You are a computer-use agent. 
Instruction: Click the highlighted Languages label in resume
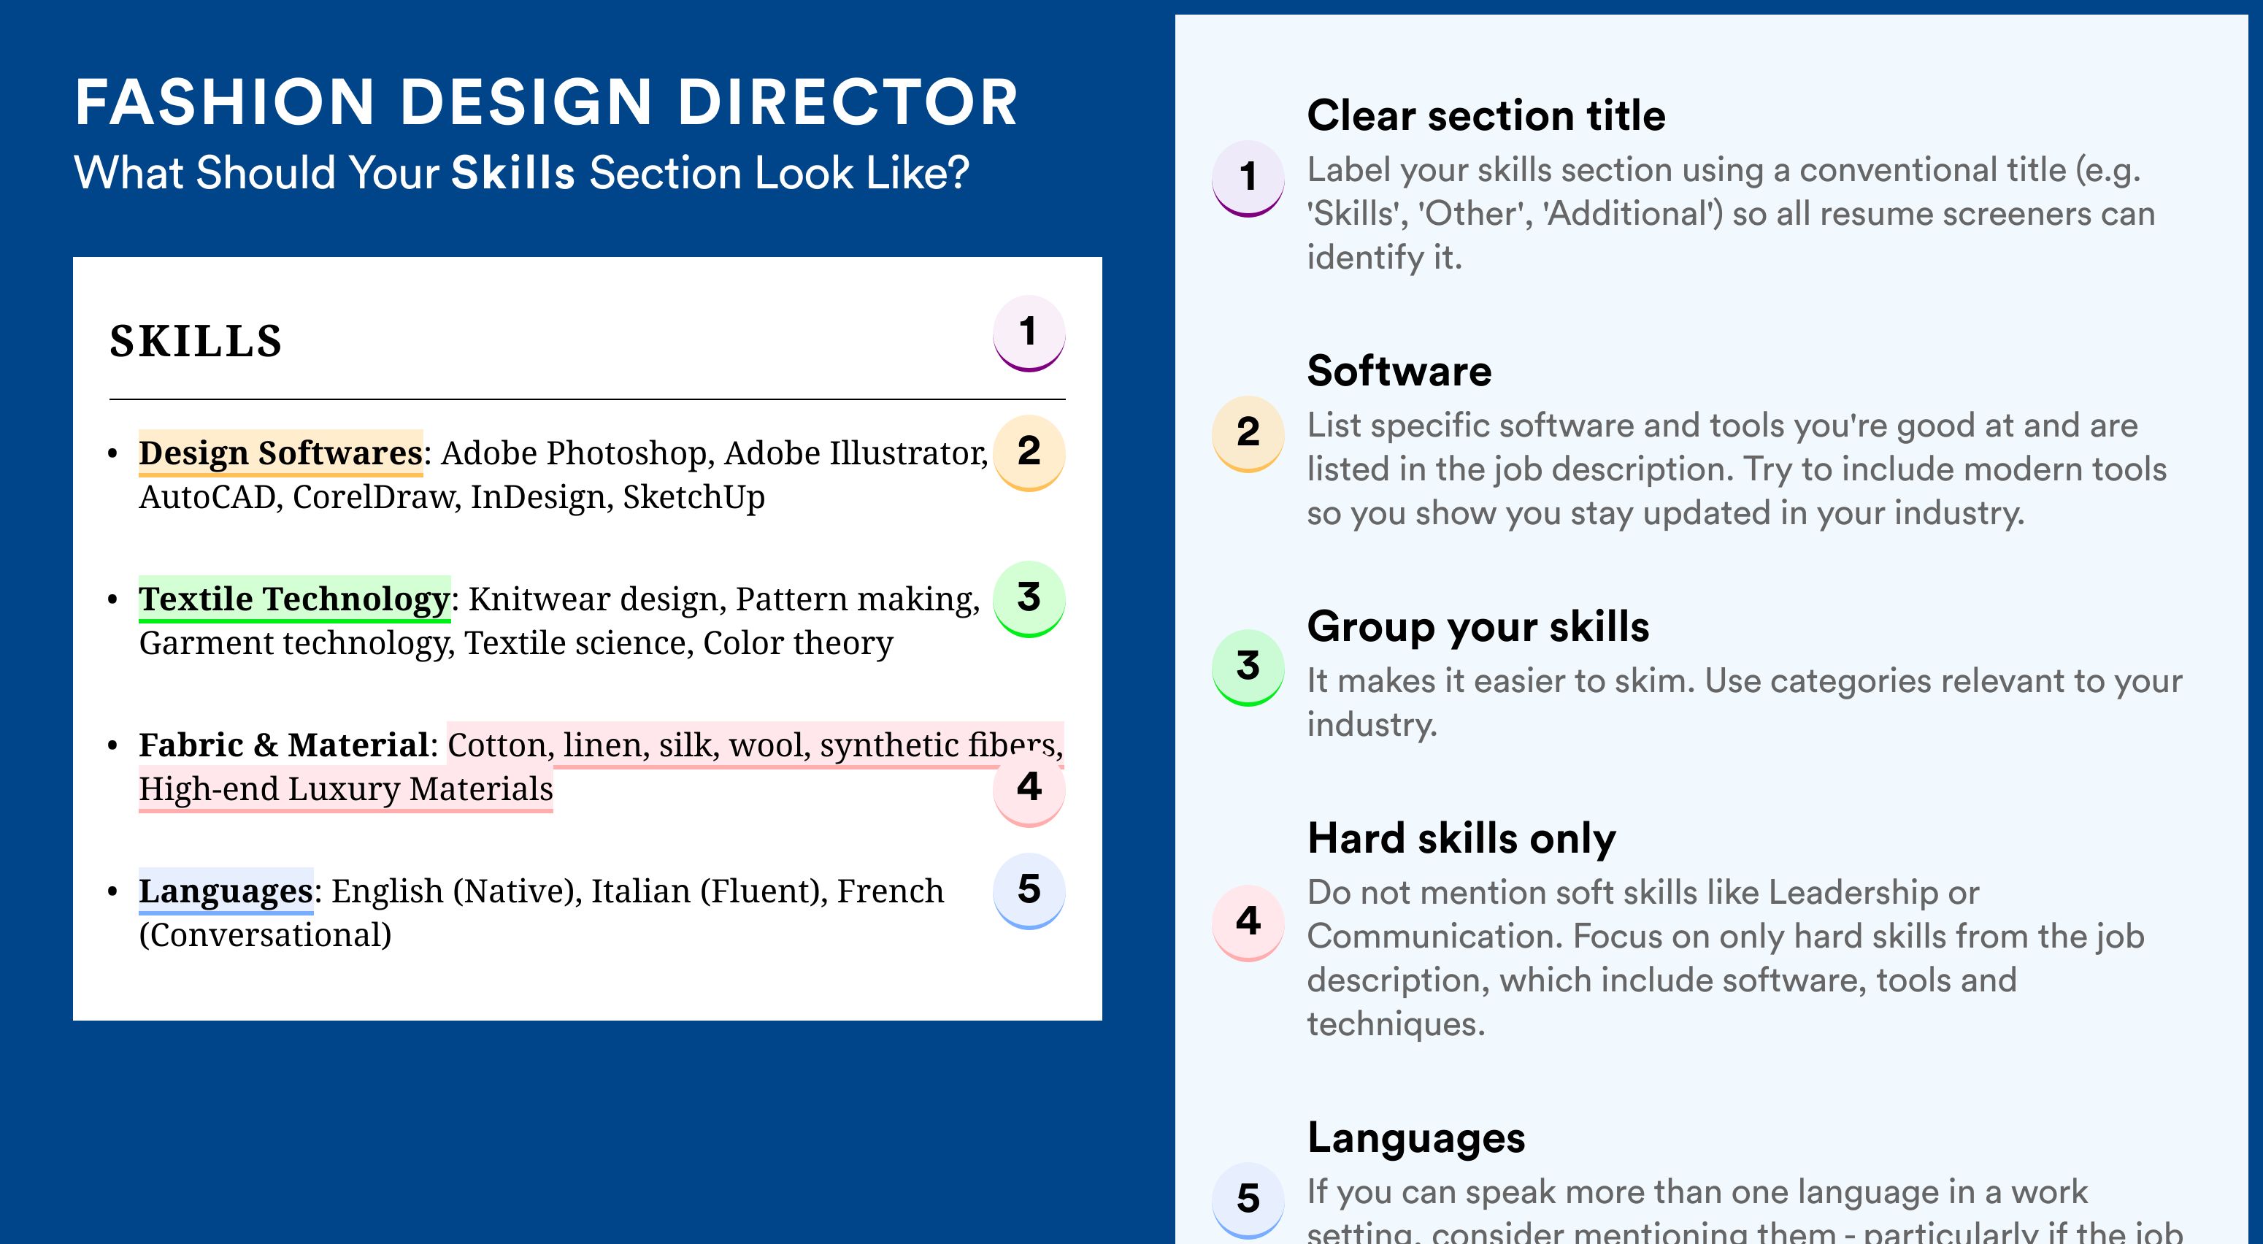226,891
